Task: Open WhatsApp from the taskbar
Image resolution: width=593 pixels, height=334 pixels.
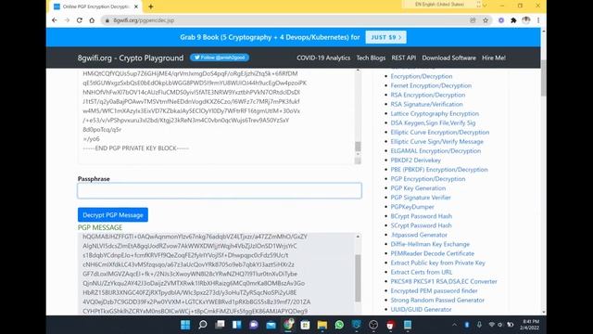Action: pyautogui.click(x=339, y=325)
